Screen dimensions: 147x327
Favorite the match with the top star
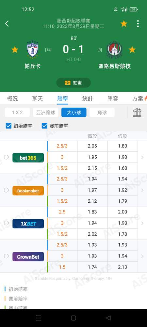pyautogui.click(x=124, y=24)
